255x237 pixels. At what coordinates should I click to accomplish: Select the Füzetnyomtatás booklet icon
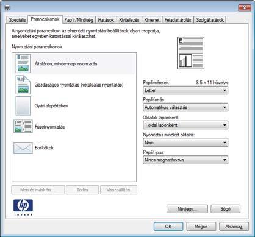click(23, 127)
